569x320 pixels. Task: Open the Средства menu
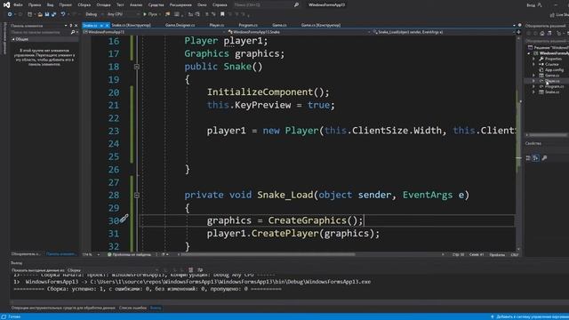156,5
